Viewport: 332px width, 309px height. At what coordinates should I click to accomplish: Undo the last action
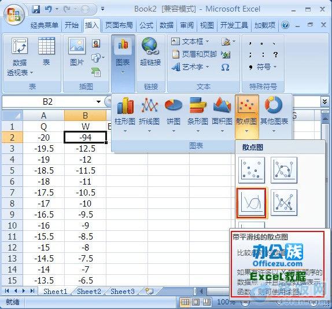point(49,9)
